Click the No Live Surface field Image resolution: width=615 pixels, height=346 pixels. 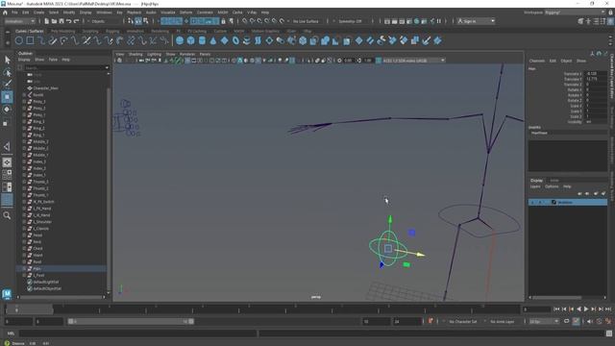(306, 21)
